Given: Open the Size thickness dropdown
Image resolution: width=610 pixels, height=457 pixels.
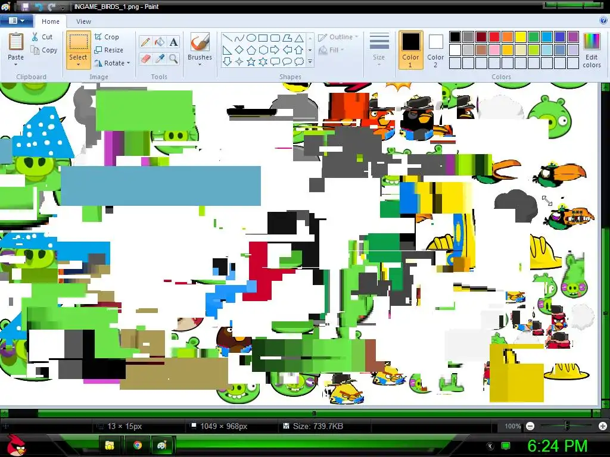Looking at the screenshot, I should pos(379,49).
